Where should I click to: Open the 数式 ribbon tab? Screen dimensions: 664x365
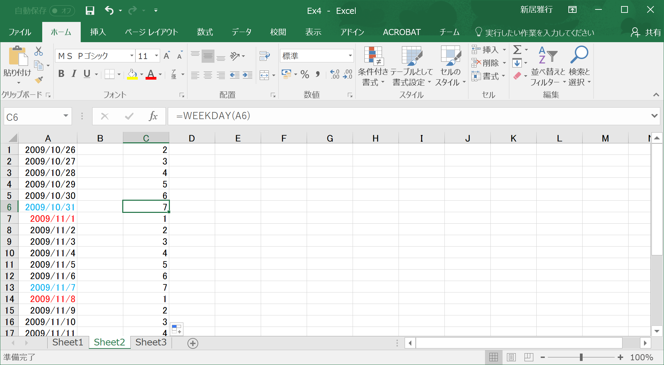pyautogui.click(x=205, y=32)
